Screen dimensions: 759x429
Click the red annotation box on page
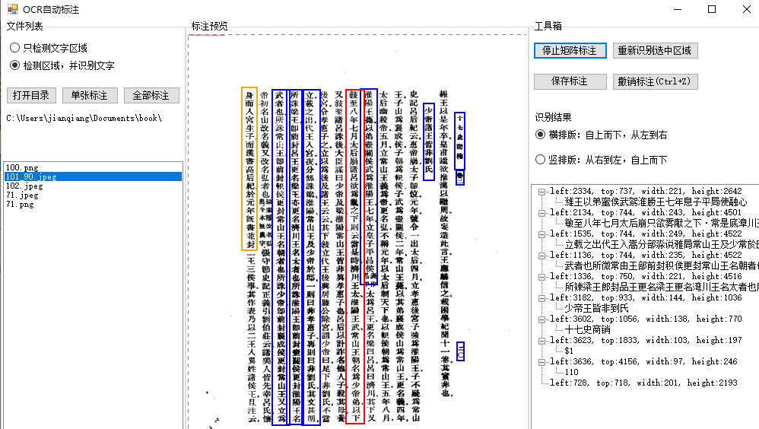(355, 256)
